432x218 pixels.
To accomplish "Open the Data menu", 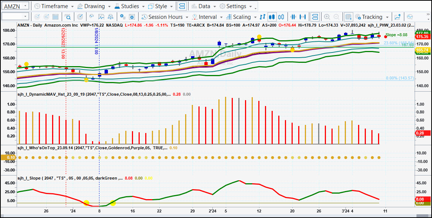I will click(x=203, y=6).
